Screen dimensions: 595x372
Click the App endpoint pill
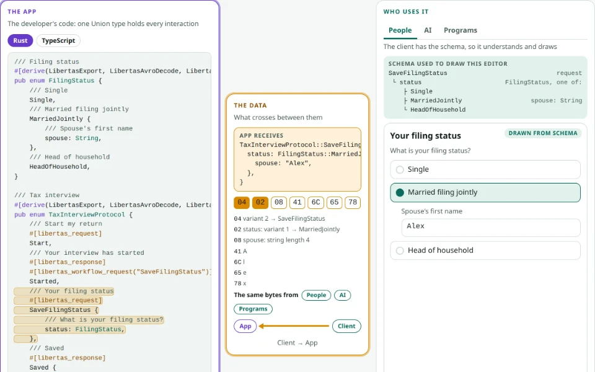pos(245,326)
